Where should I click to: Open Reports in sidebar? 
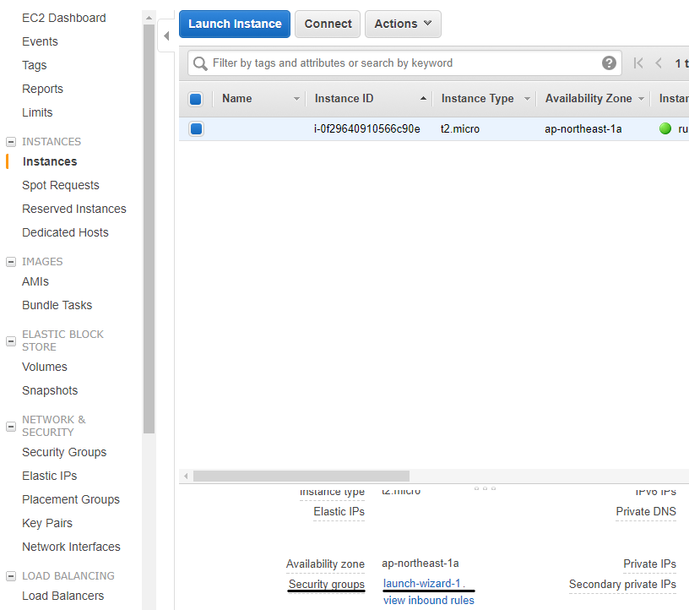42,89
